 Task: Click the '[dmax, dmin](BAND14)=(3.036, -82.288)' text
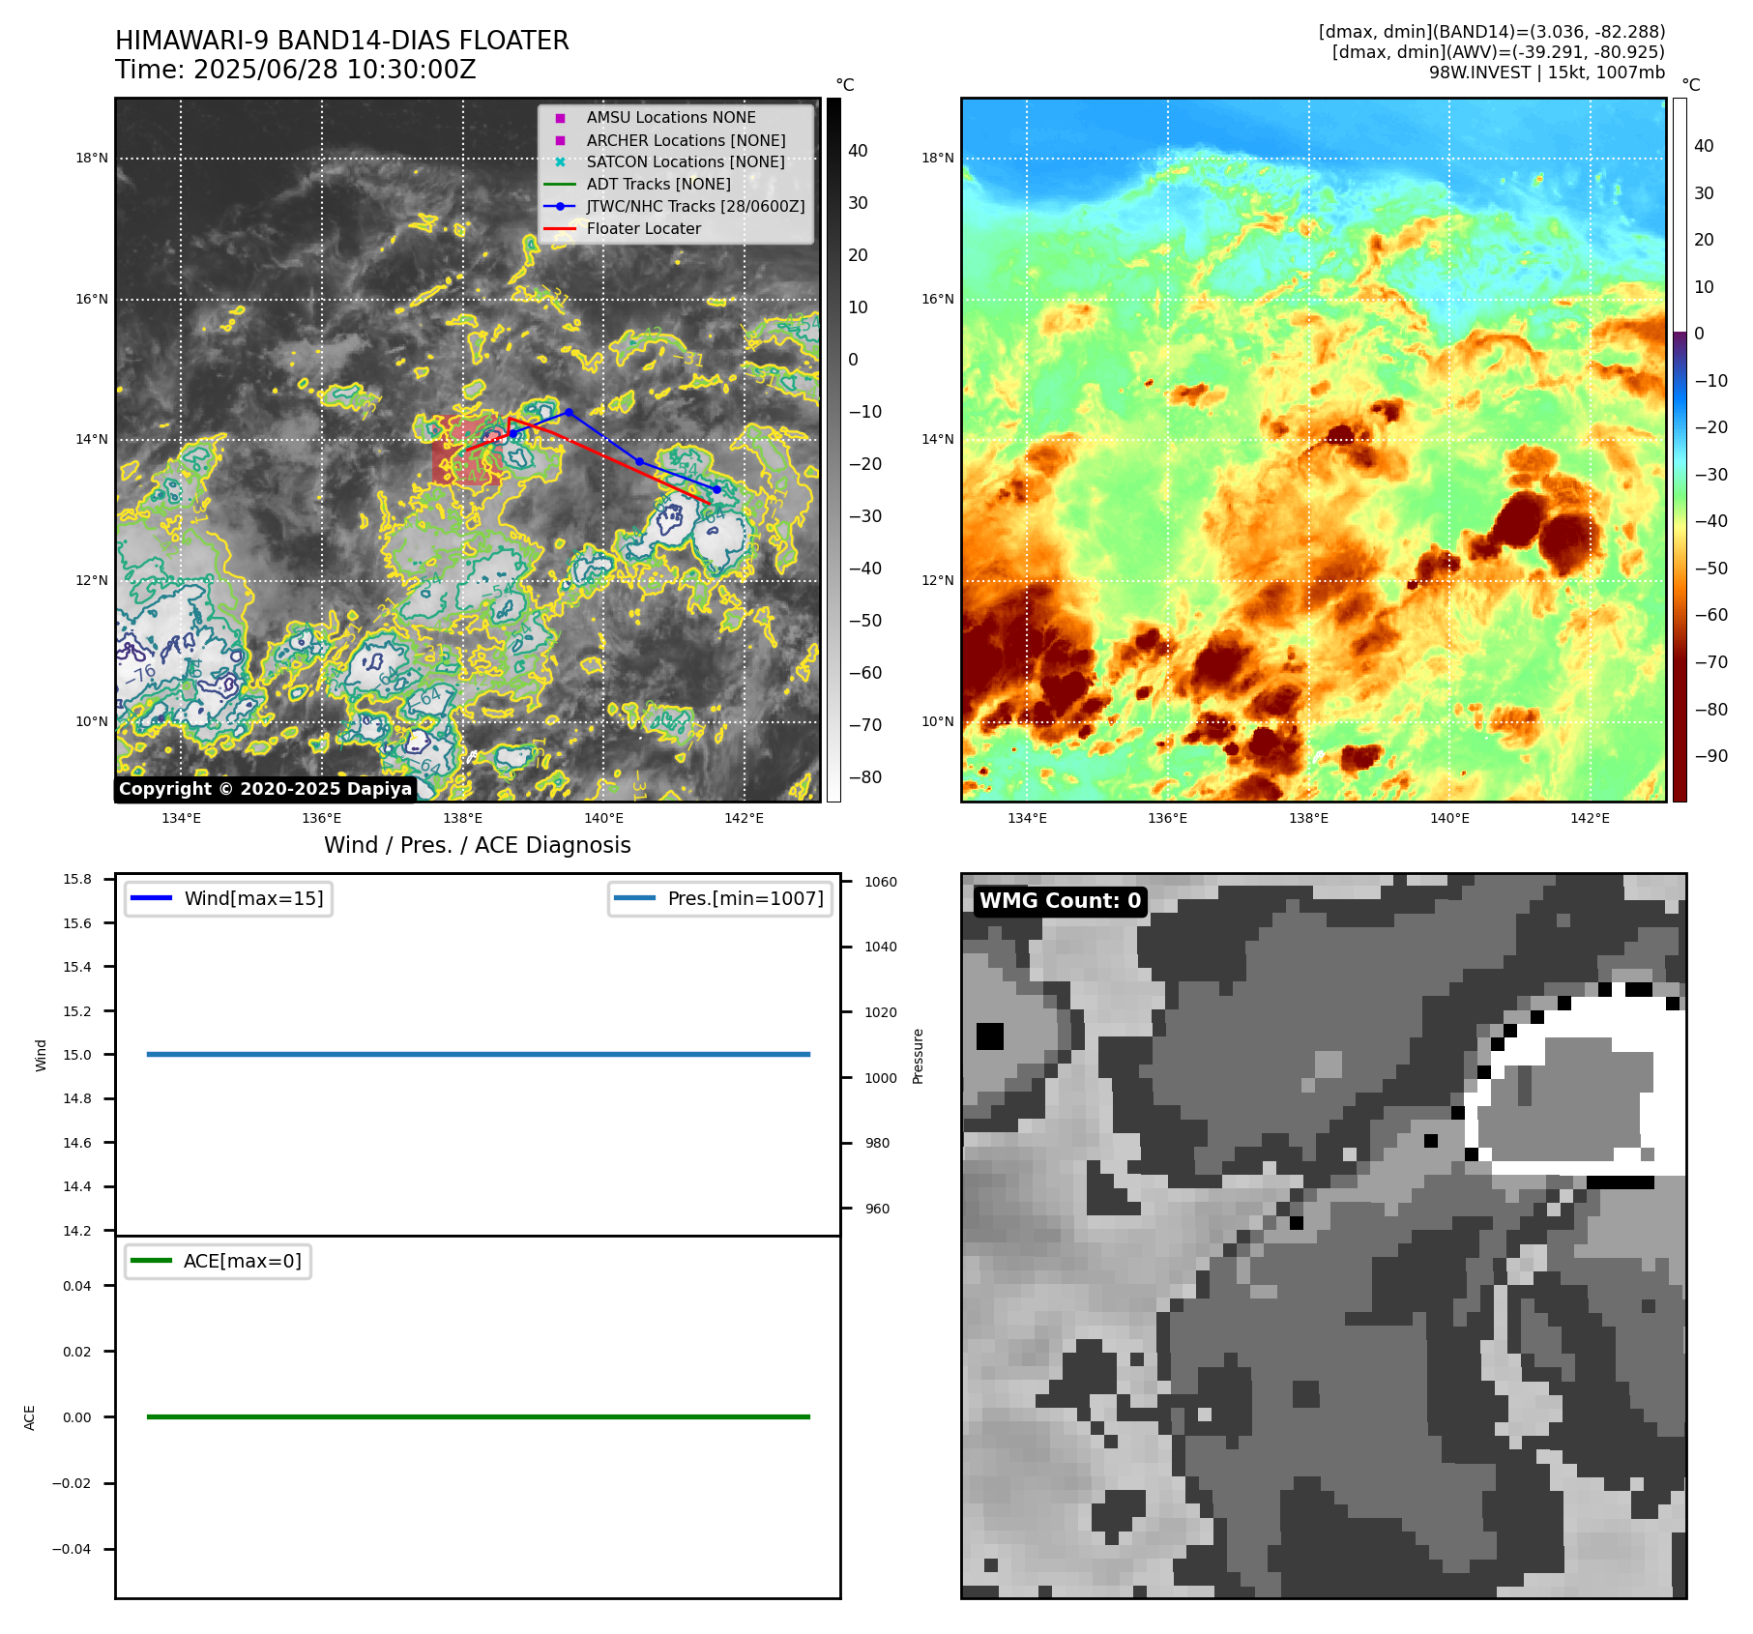(1492, 32)
